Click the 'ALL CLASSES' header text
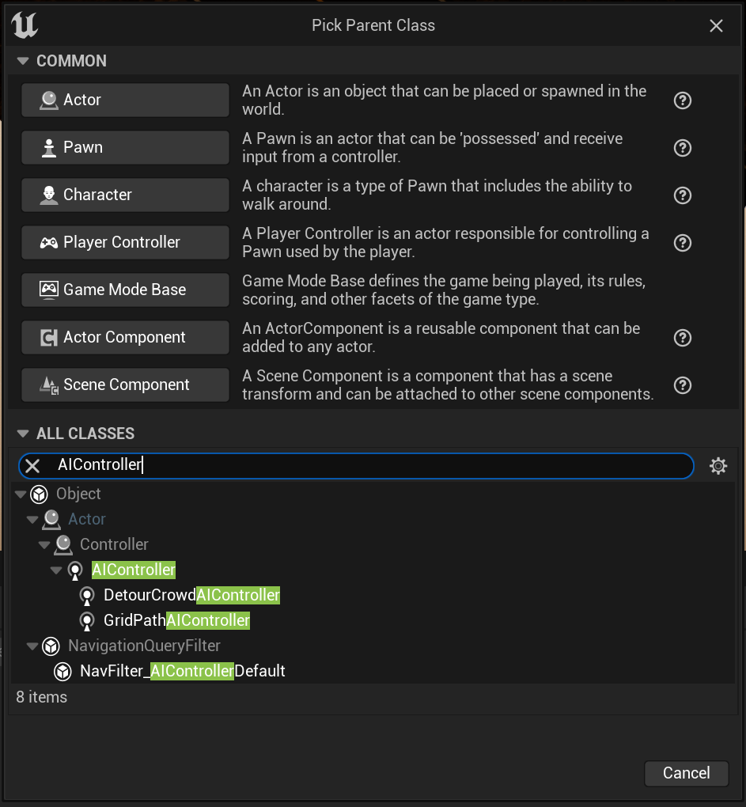746x807 pixels. [85, 434]
